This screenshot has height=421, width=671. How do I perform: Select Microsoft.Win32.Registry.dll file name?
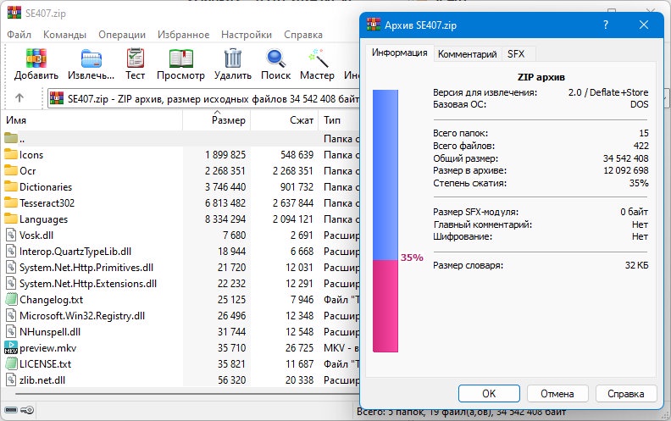pyautogui.click(x=82, y=316)
